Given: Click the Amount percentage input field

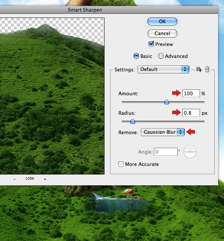Looking at the screenshot, I should pos(191,93).
